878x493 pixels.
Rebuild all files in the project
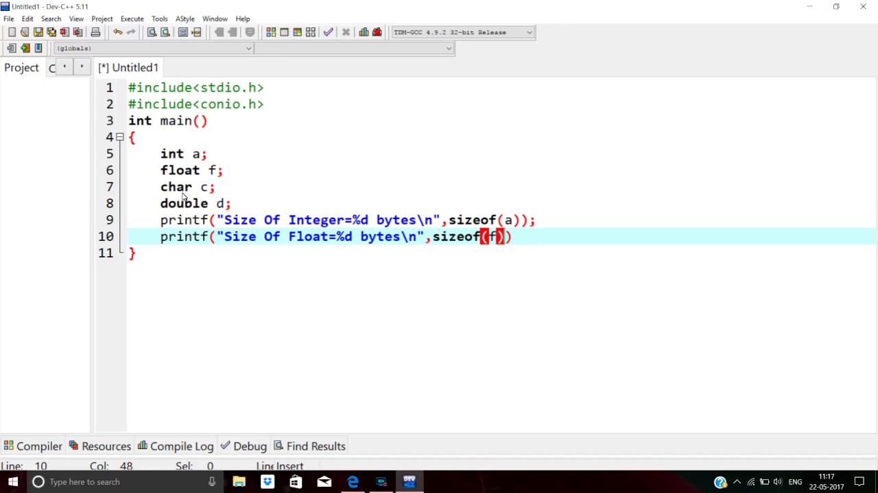(x=310, y=32)
